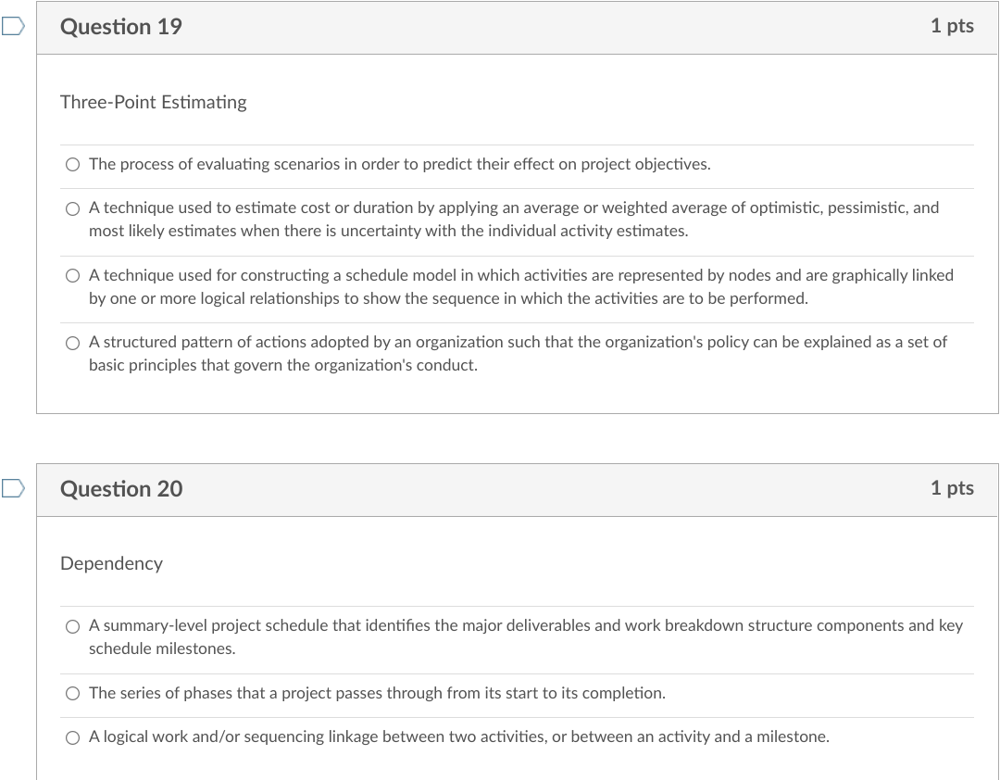This screenshot has height=780, width=1000.
Task: Choose the schedule model nodes answer in Question 19
Action: point(72,275)
